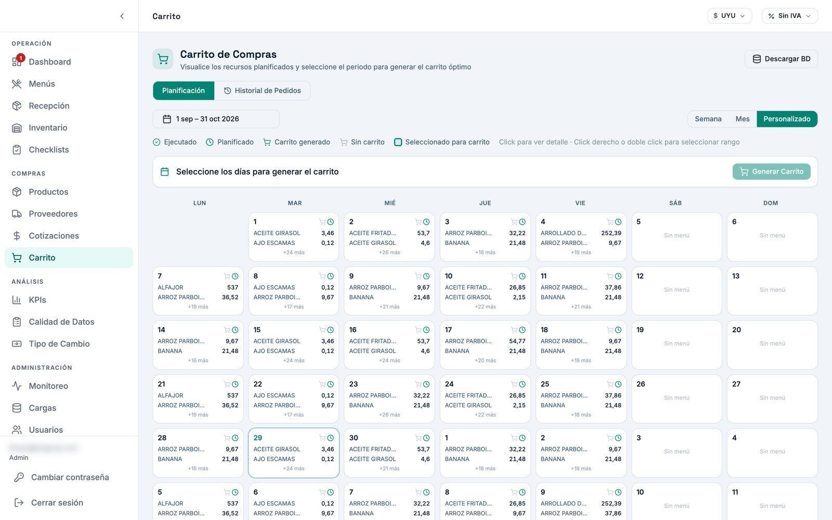This screenshot has width=832, height=520.
Task: Click 'ARROLLADO D...' on day 4 card
Action: pos(563,233)
